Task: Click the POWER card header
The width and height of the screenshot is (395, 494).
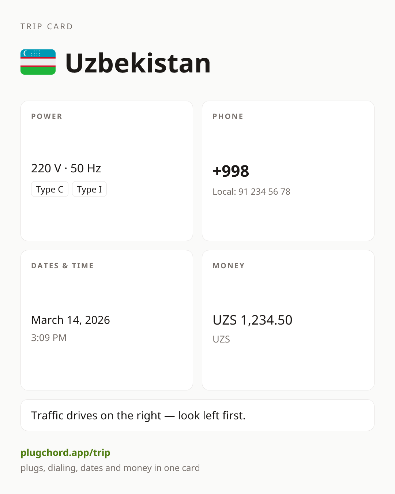Action: (x=47, y=116)
